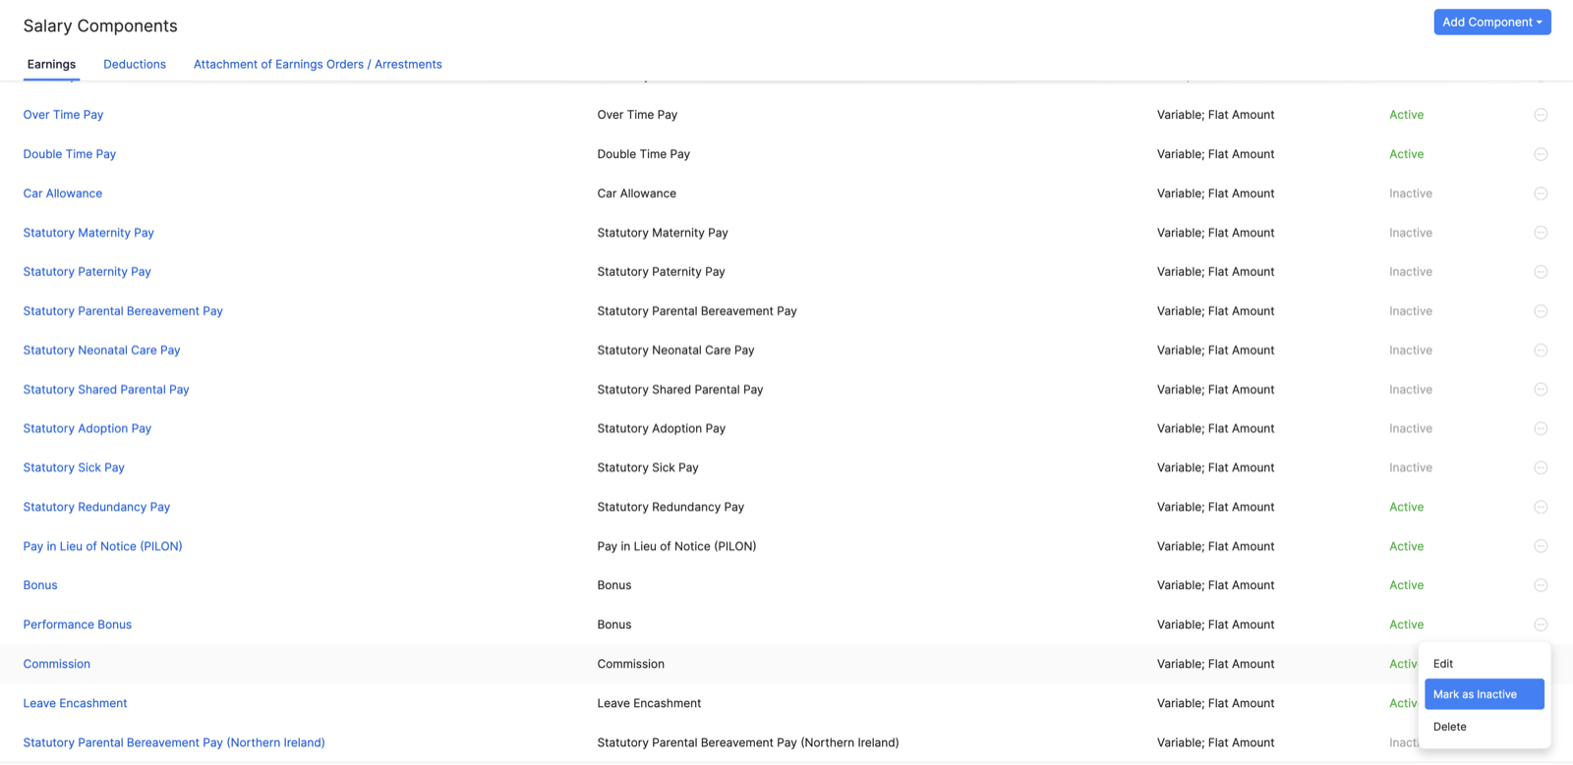Open the Statutory Sick Pay link
This screenshot has height=765, width=1573.
(74, 468)
